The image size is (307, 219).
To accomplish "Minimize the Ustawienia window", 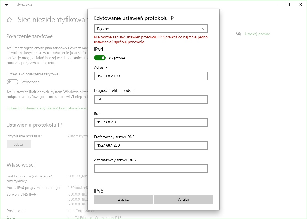I will pyautogui.click(x=276, y=5).
